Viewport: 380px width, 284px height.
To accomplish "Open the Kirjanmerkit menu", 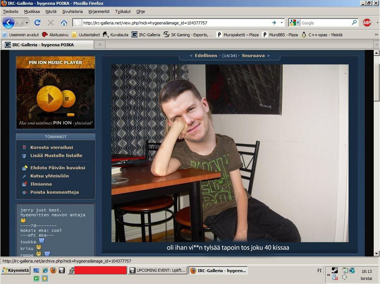I will click(x=99, y=11).
